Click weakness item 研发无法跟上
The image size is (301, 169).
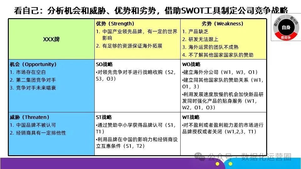click(200, 39)
